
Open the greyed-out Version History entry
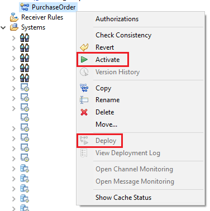117,72
